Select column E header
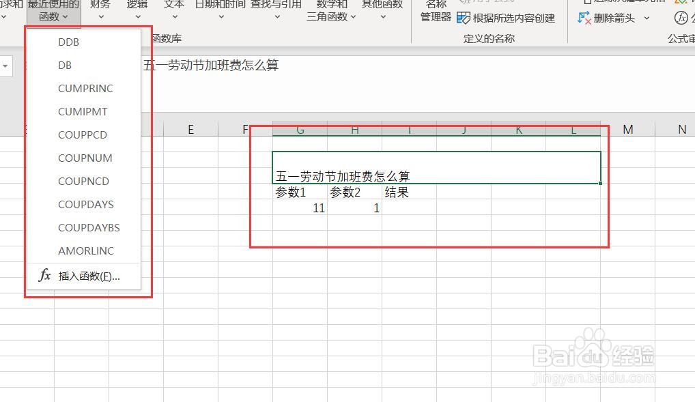 tap(190, 130)
